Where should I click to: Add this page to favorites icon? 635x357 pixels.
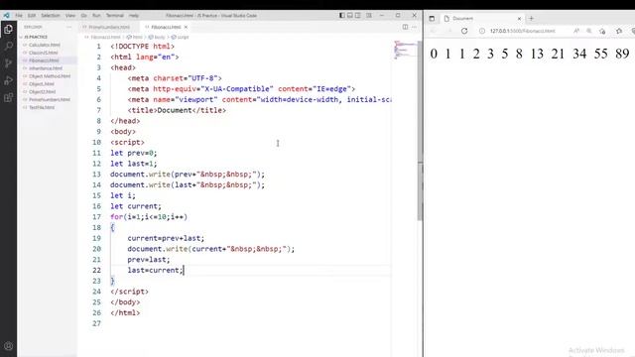click(602, 31)
